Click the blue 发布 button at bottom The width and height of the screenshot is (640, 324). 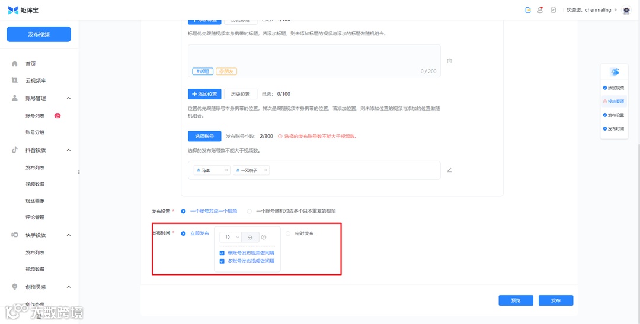(x=556, y=300)
